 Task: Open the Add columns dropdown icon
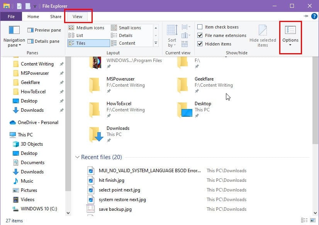[186, 35]
